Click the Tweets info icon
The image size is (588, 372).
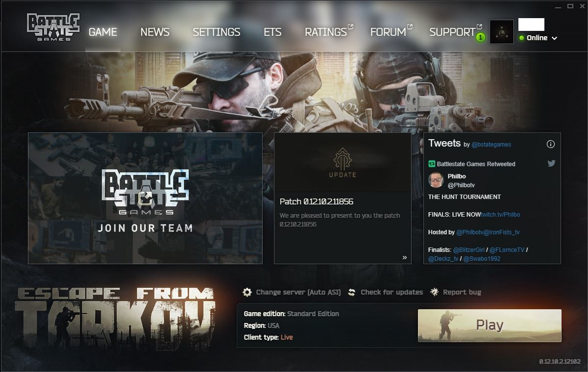click(x=550, y=144)
